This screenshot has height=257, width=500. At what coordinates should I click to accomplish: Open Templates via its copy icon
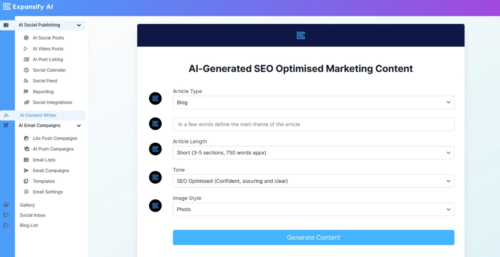pos(26,181)
